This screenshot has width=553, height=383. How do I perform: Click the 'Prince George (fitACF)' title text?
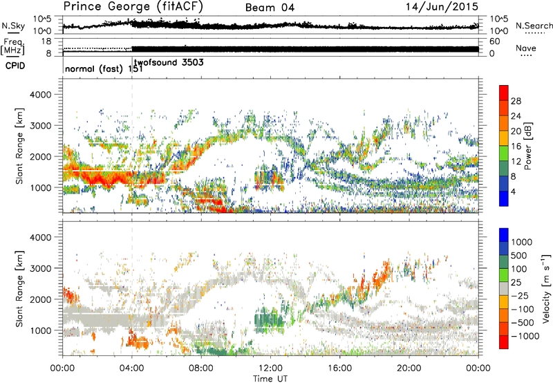pos(133,7)
